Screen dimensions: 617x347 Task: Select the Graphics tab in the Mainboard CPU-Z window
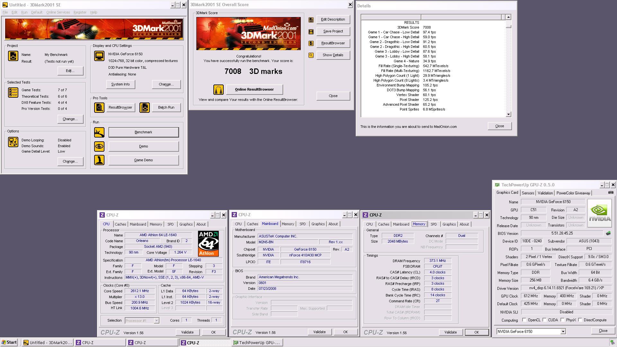pos(318,224)
